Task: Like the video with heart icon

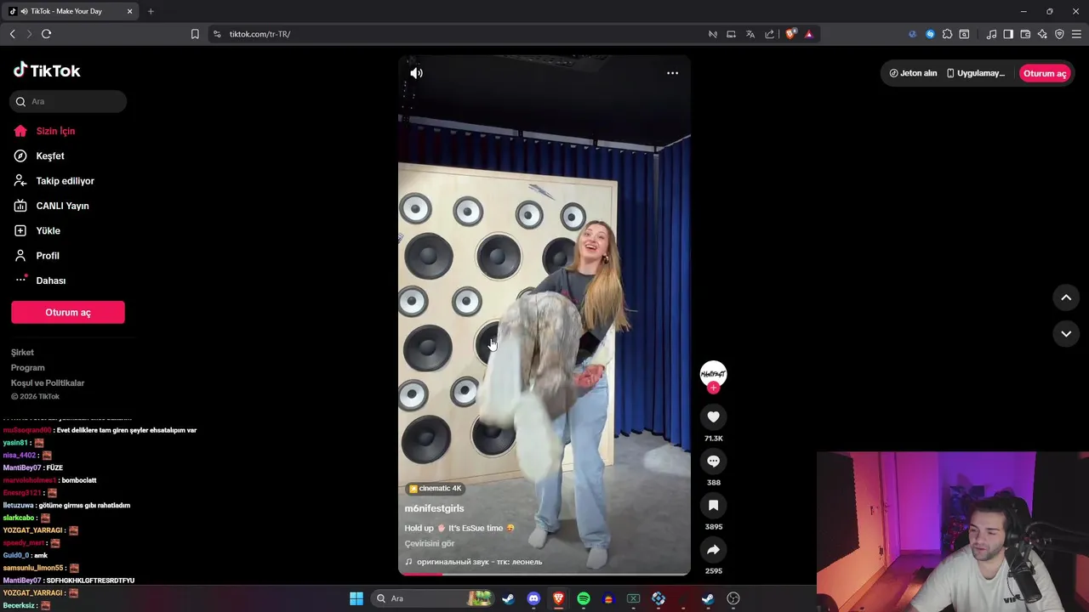Action: [713, 416]
